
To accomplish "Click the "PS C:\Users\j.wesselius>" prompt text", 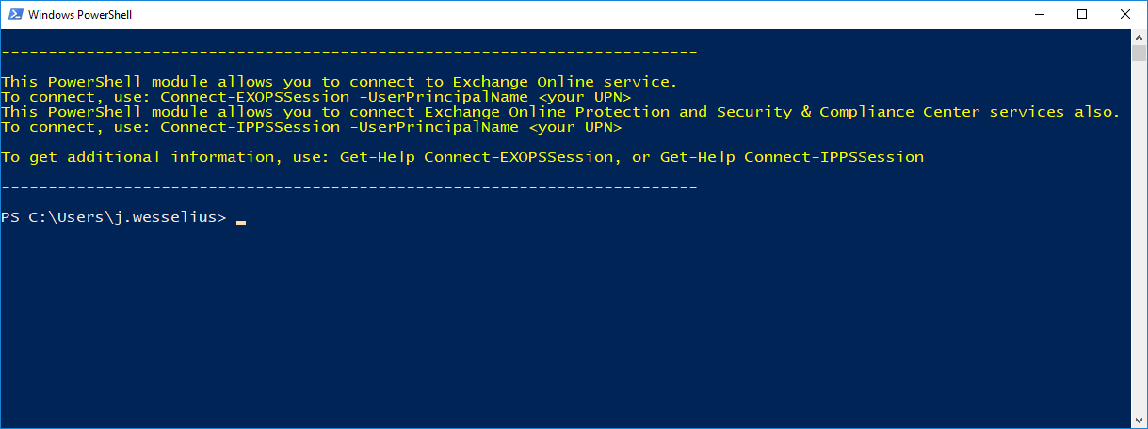I will (114, 217).
